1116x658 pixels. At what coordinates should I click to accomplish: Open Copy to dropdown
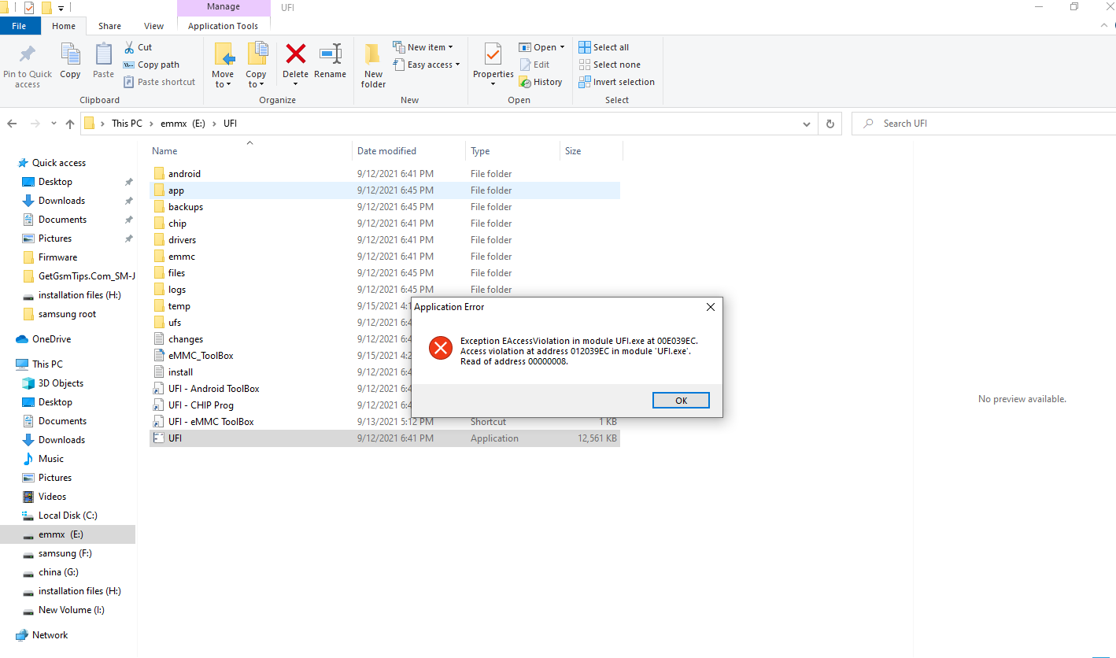[x=256, y=79]
